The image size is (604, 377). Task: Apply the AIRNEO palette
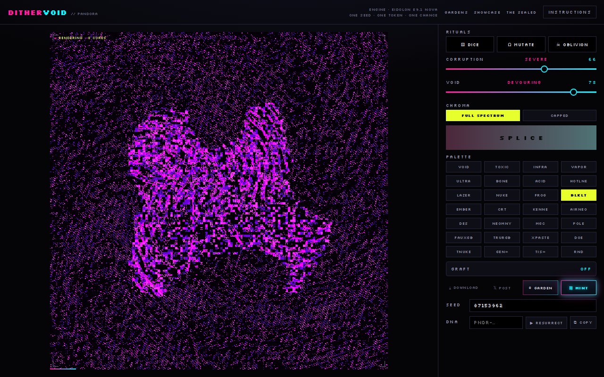point(579,209)
